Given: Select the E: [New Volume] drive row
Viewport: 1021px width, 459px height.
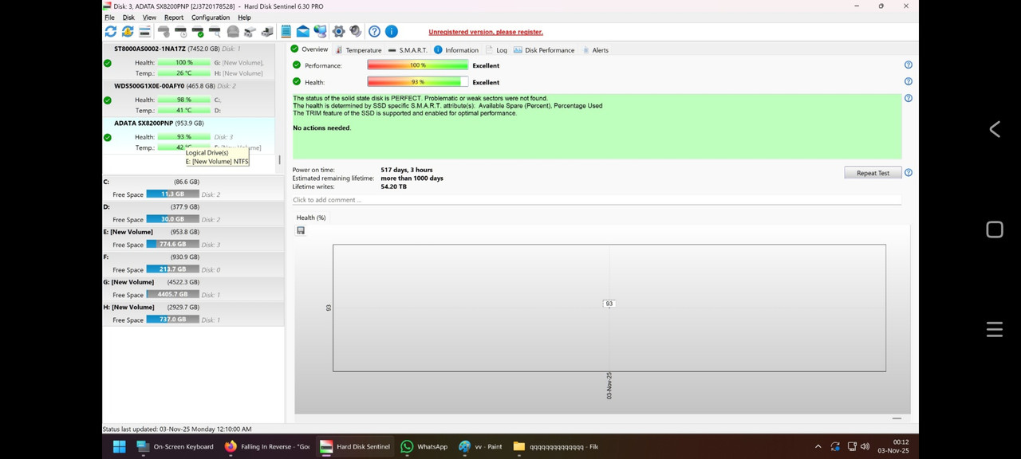Looking at the screenshot, I should 193,238.
